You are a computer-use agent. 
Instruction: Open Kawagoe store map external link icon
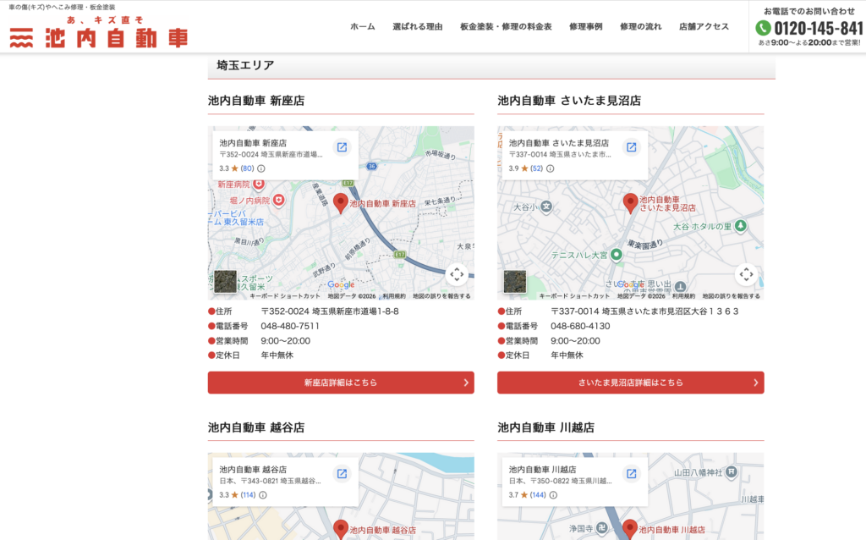tap(631, 473)
